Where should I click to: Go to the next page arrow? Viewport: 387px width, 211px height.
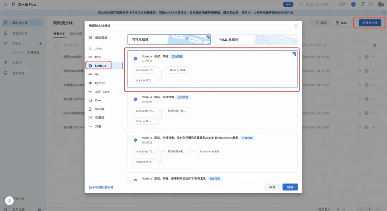[378, 209]
